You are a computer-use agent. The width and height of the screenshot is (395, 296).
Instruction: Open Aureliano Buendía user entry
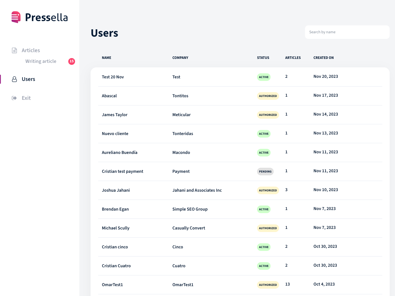(x=120, y=153)
